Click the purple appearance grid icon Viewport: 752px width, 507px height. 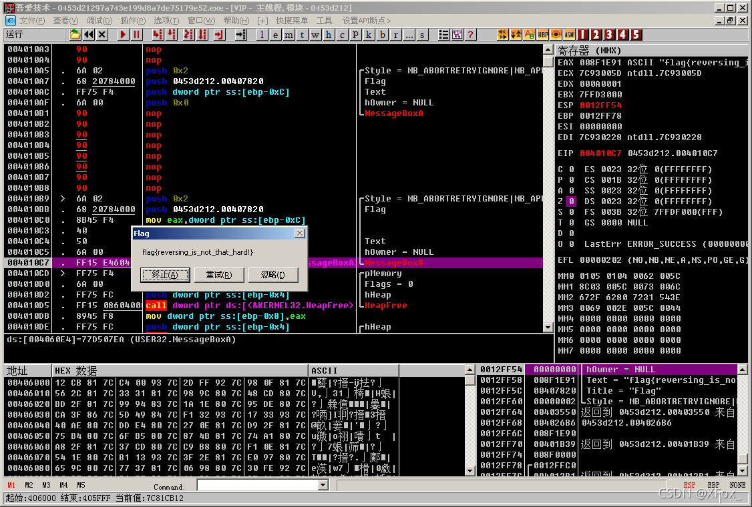point(457,35)
